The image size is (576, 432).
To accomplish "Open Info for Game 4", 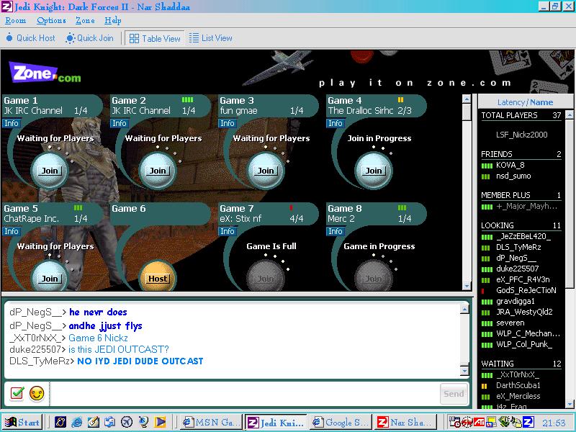I will [x=335, y=123].
